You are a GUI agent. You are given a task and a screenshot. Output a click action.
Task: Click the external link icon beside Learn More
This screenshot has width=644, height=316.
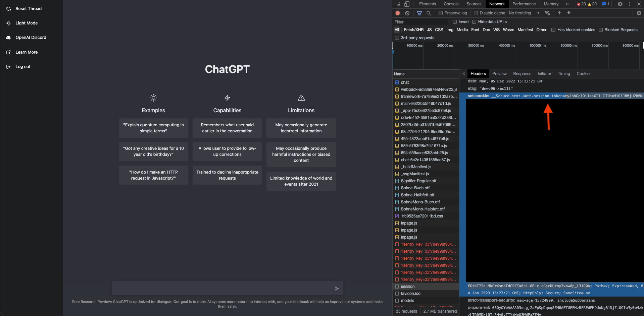[x=8, y=52]
